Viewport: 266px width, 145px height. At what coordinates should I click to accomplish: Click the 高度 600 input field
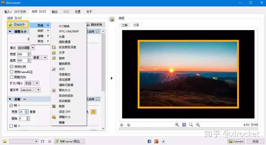(22, 61)
